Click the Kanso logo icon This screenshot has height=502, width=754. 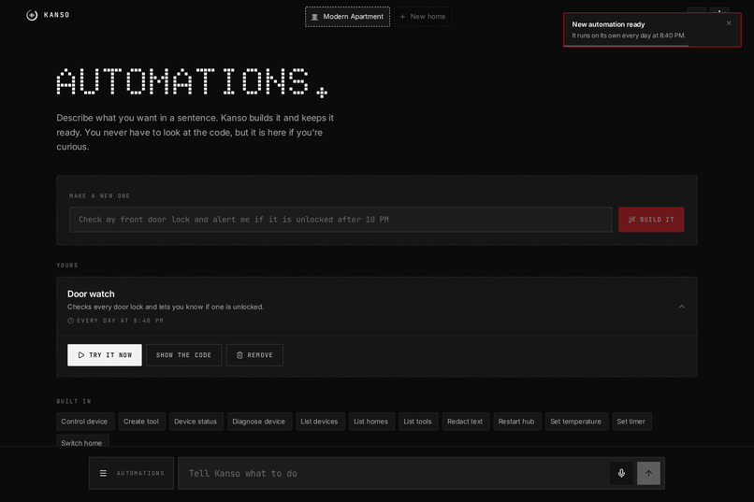(x=32, y=15)
